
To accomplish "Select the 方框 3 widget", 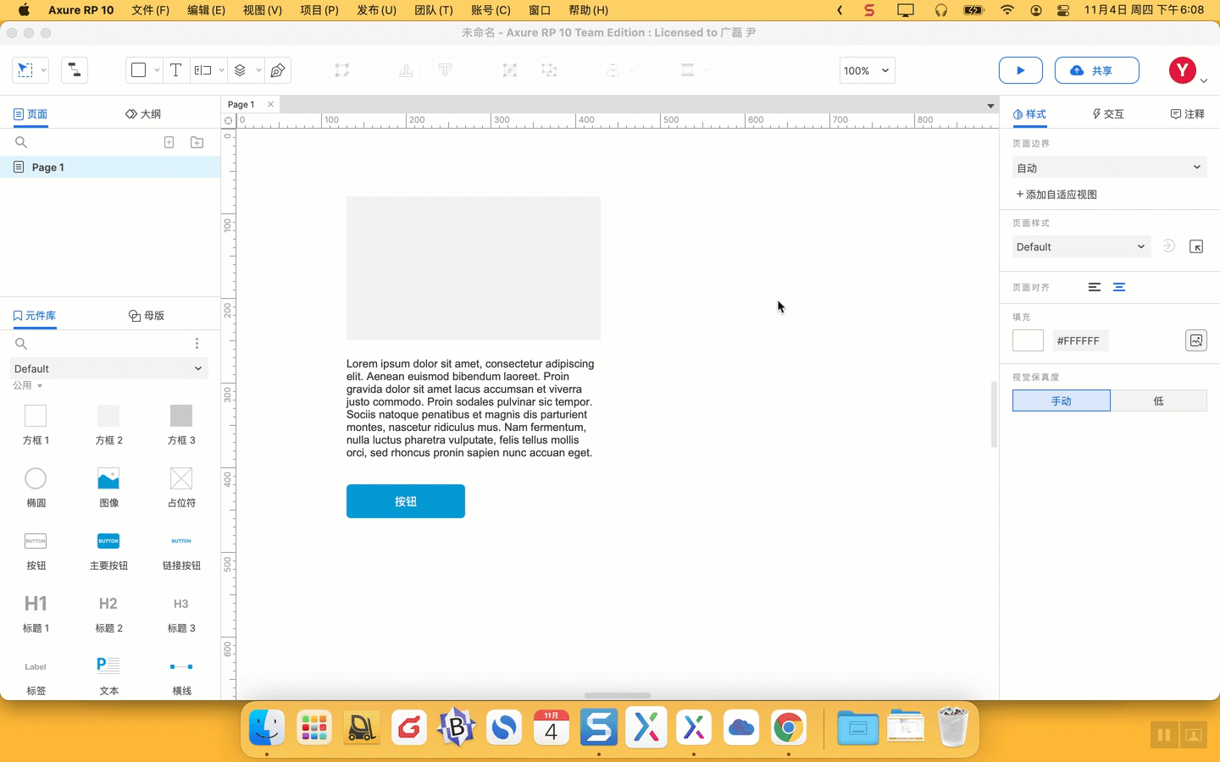I will [x=181, y=424].
